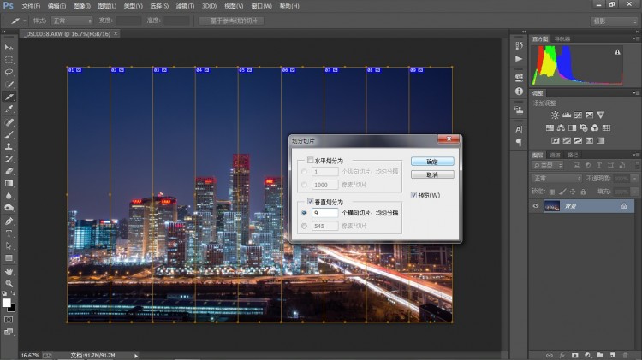Viewport: 642px width, 360px height.
Task: Expand the layer blend mode 正常 dropdown
Action: [x=556, y=178]
